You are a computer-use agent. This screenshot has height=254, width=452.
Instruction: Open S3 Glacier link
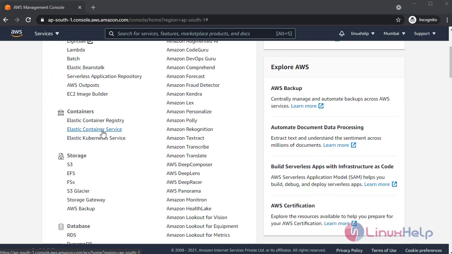tap(78, 191)
